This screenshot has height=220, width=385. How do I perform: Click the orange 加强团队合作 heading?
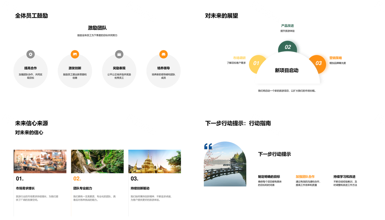pyautogui.click(x=305, y=177)
